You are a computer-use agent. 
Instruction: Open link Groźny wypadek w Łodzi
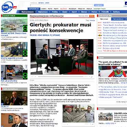click(x=12, y=58)
